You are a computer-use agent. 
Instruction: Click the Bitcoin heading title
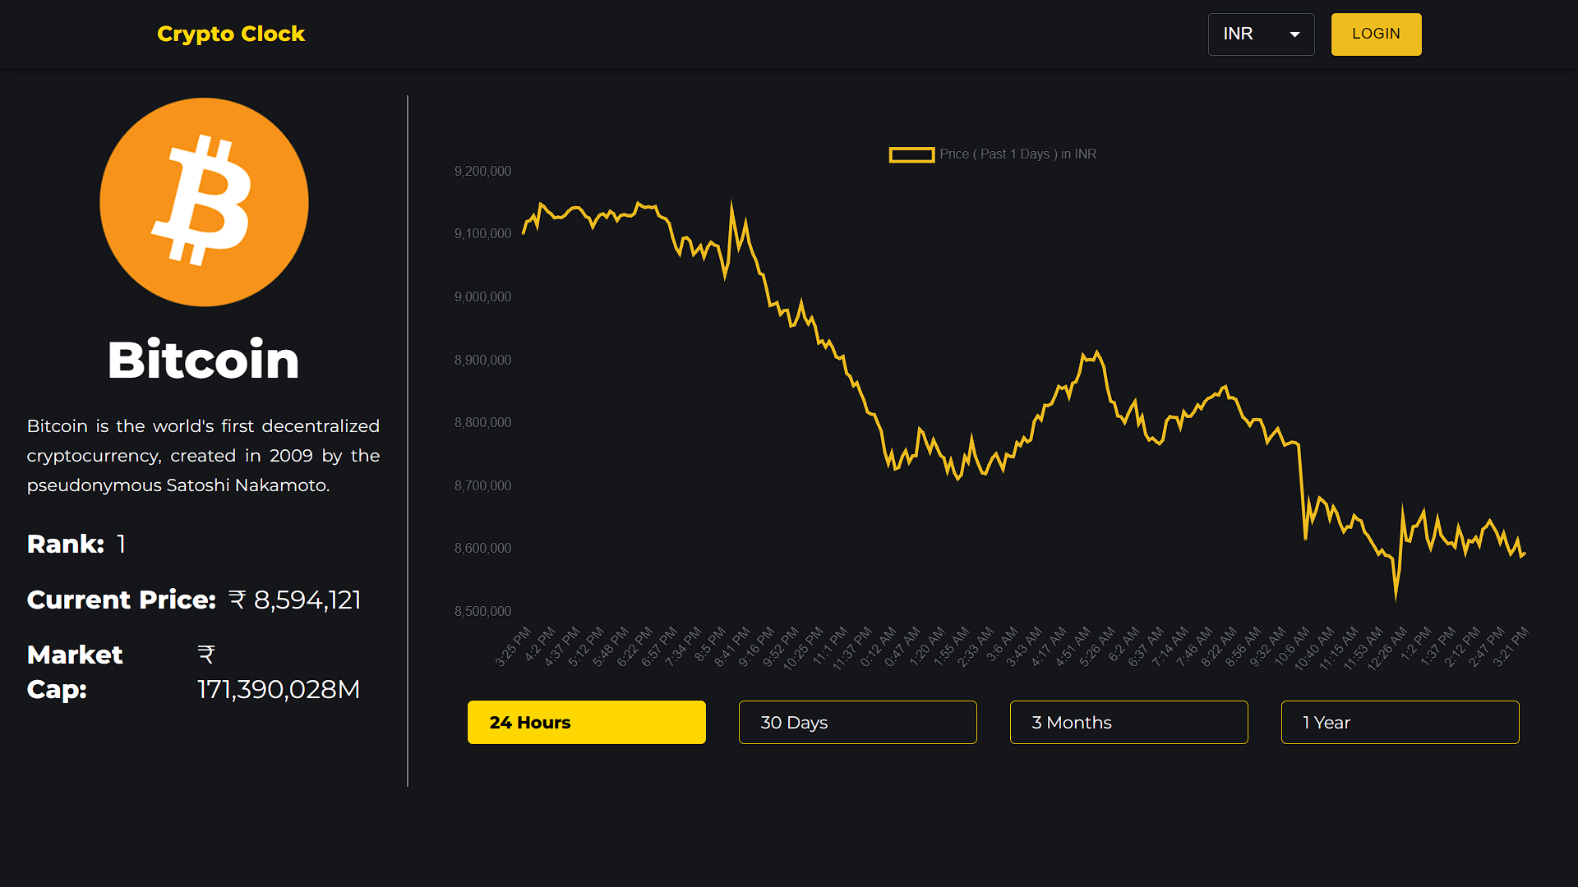203,360
